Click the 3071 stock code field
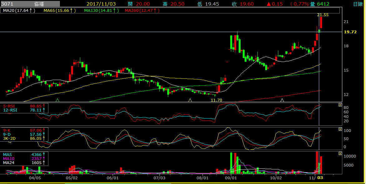This screenshot has height=184, width=366. pyautogui.click(x=7, y=4)
